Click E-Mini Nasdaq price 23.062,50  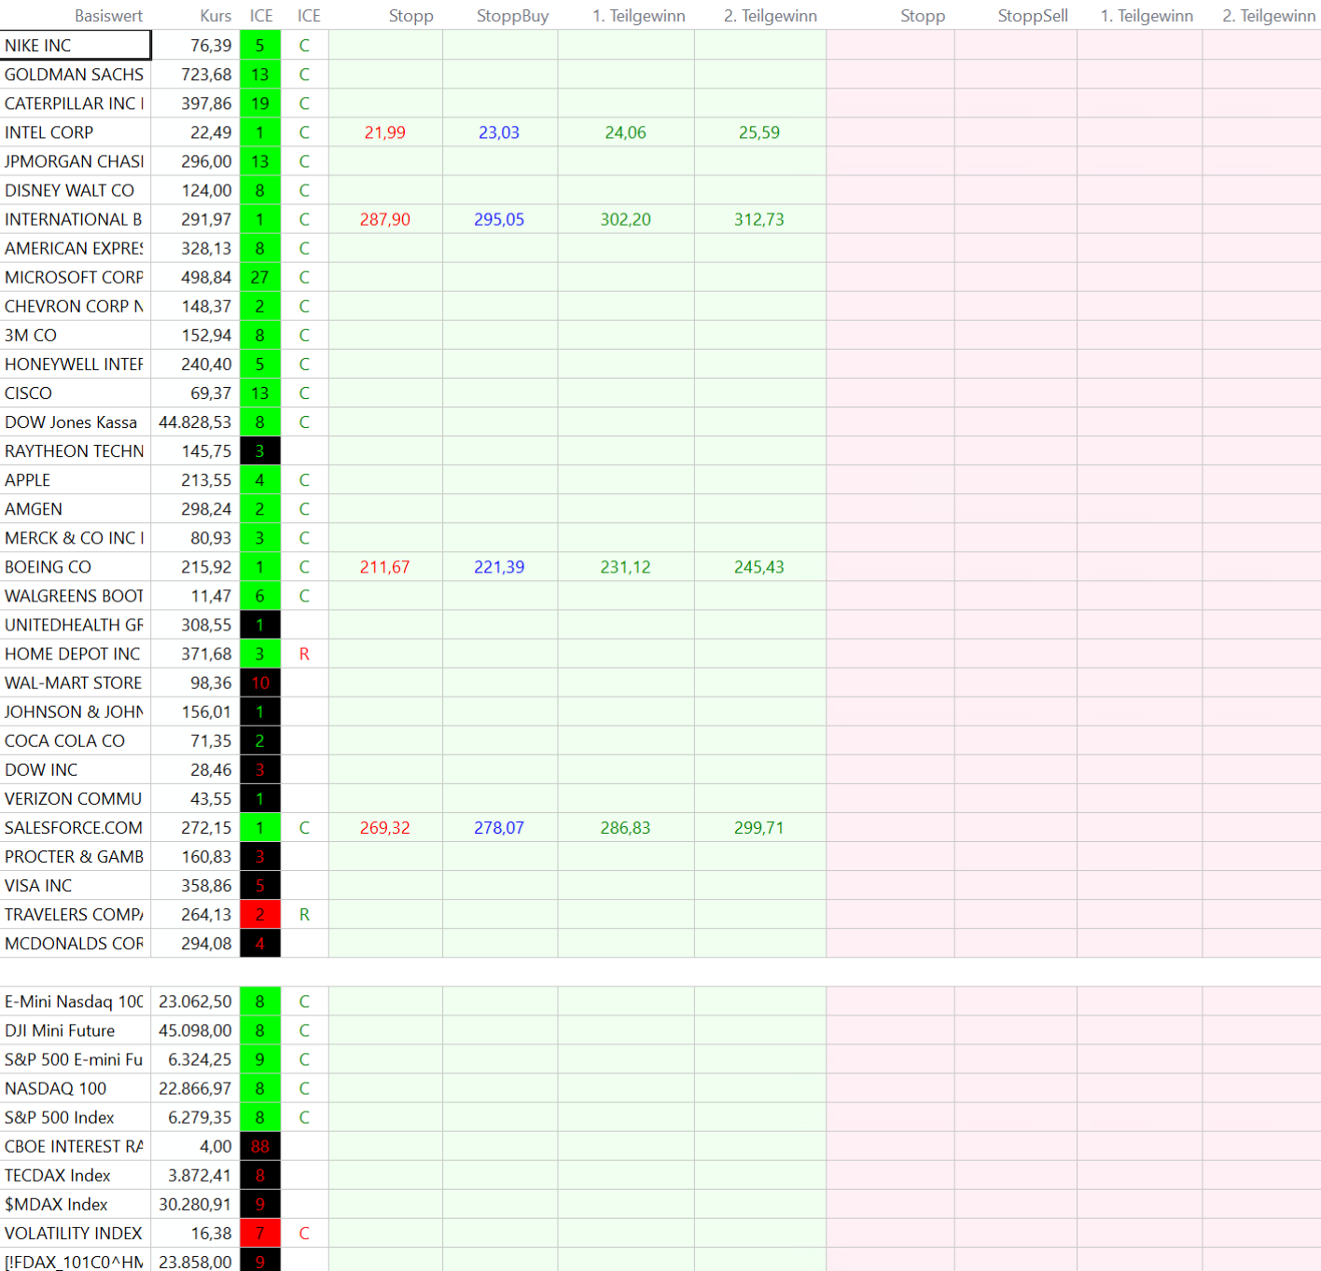[x=195, y=1002]
